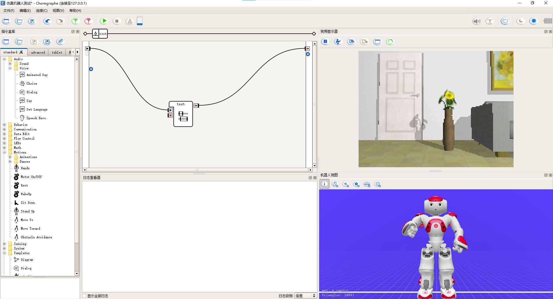Click the diagram horizontal scrollbar arrow
The height and width of the screenshot is (299, 553).
pyautogui.click(x=84, y=170)
